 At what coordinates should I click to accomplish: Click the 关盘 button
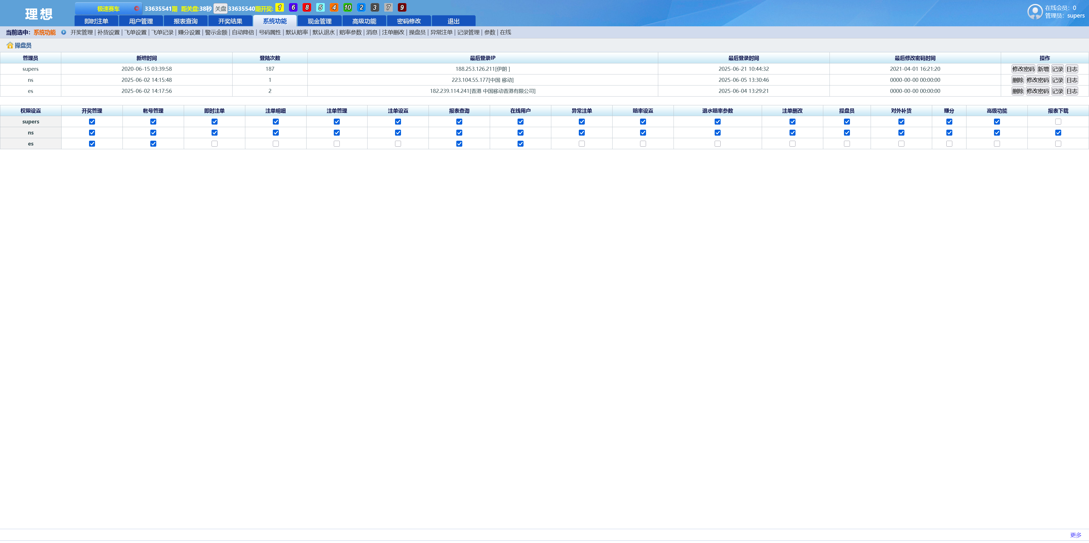[220, 8]
